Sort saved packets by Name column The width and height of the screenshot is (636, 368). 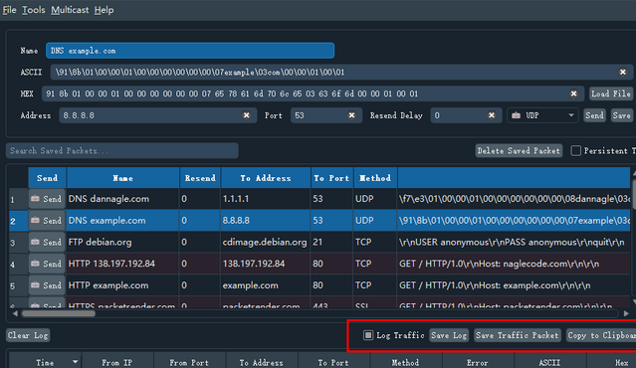coord(122,178)
